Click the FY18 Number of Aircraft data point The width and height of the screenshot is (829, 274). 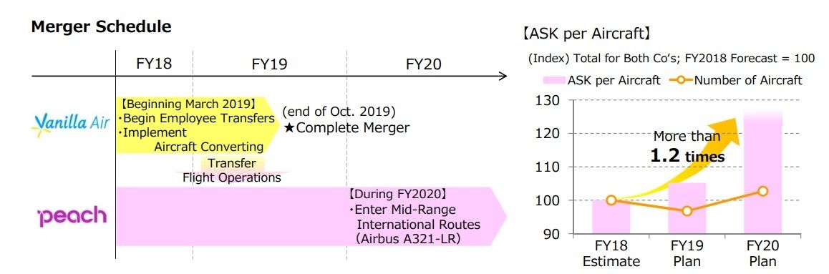[x=611, y=200]
